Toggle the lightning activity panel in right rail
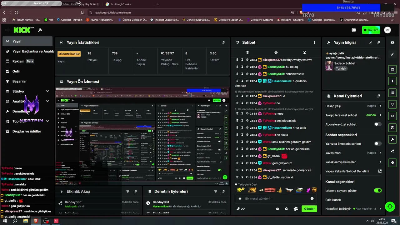This screenshot has height=225, width=400. (392, 81)
